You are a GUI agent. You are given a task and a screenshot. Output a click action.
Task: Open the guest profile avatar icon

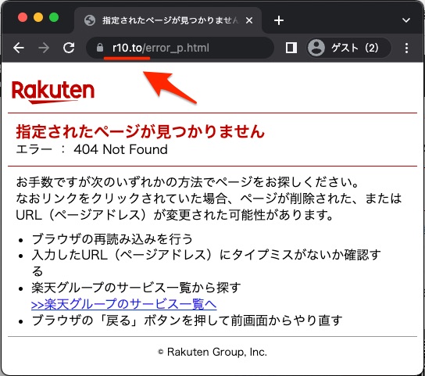point(316,48)
